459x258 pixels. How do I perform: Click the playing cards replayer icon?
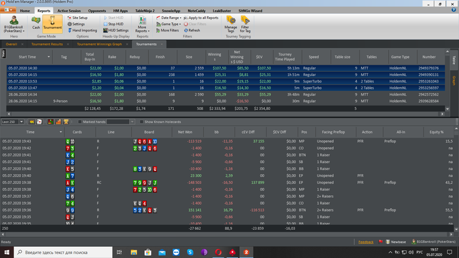pyautogui.click(x=39, y=122)
